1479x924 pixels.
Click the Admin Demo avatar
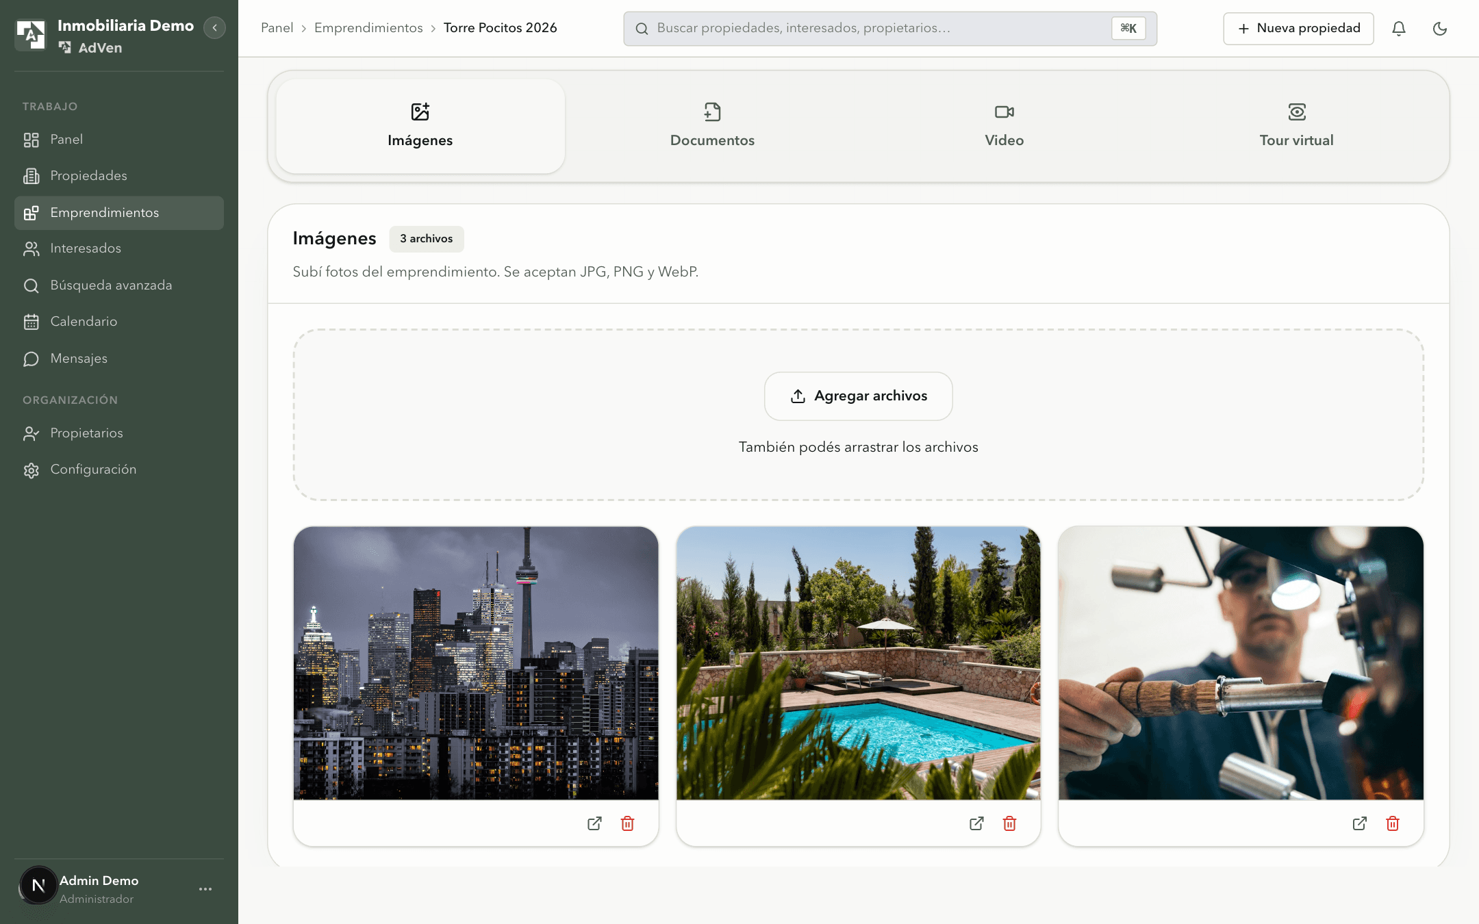[x=38, y=886]
